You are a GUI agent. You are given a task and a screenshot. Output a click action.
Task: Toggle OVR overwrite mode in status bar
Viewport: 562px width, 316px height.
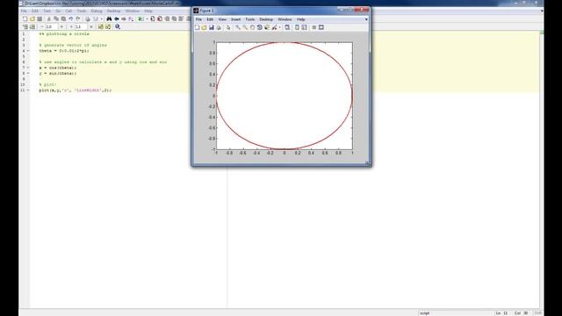(537, 313)
